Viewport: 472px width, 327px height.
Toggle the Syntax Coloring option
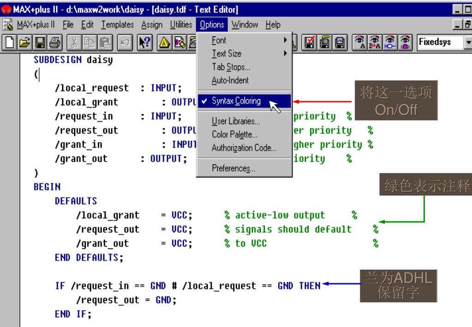(244, 101)
